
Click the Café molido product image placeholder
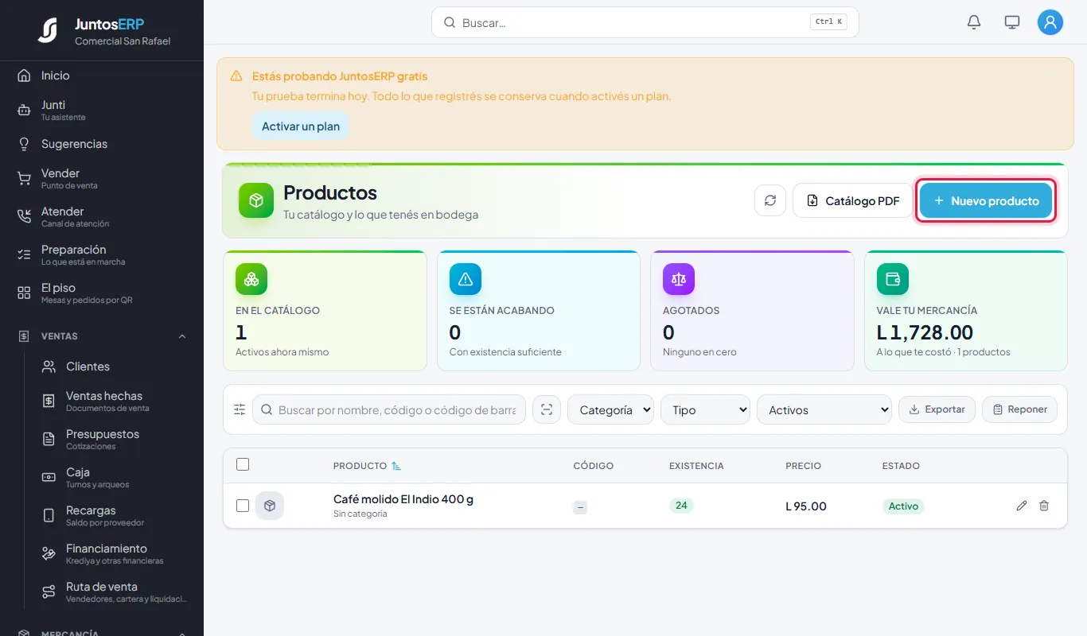point(270,506)
